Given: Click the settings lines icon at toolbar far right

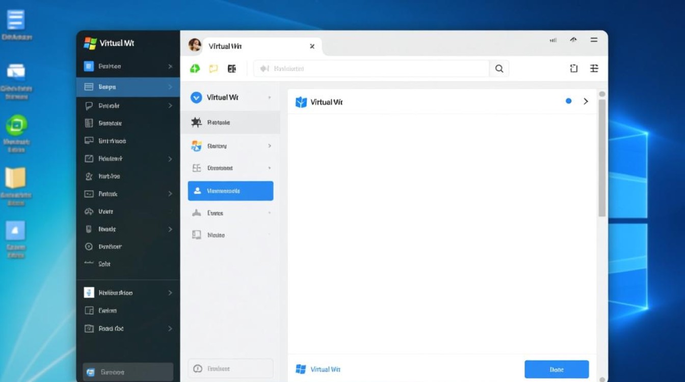Looking at the screenshot, I should click(594, 69).
